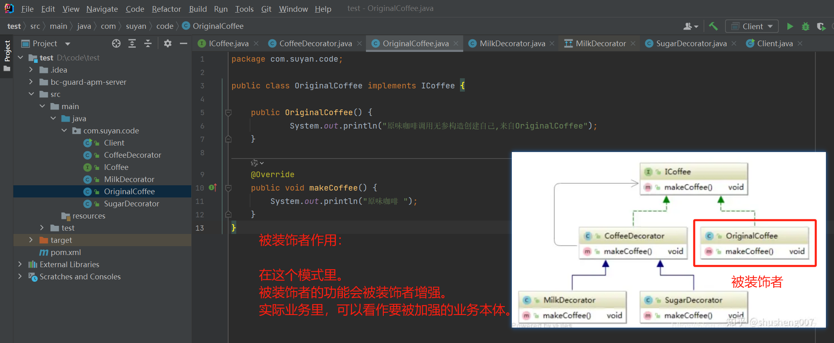
Task: Close the SugarDecorator.java tab
Action: (734, 43)
